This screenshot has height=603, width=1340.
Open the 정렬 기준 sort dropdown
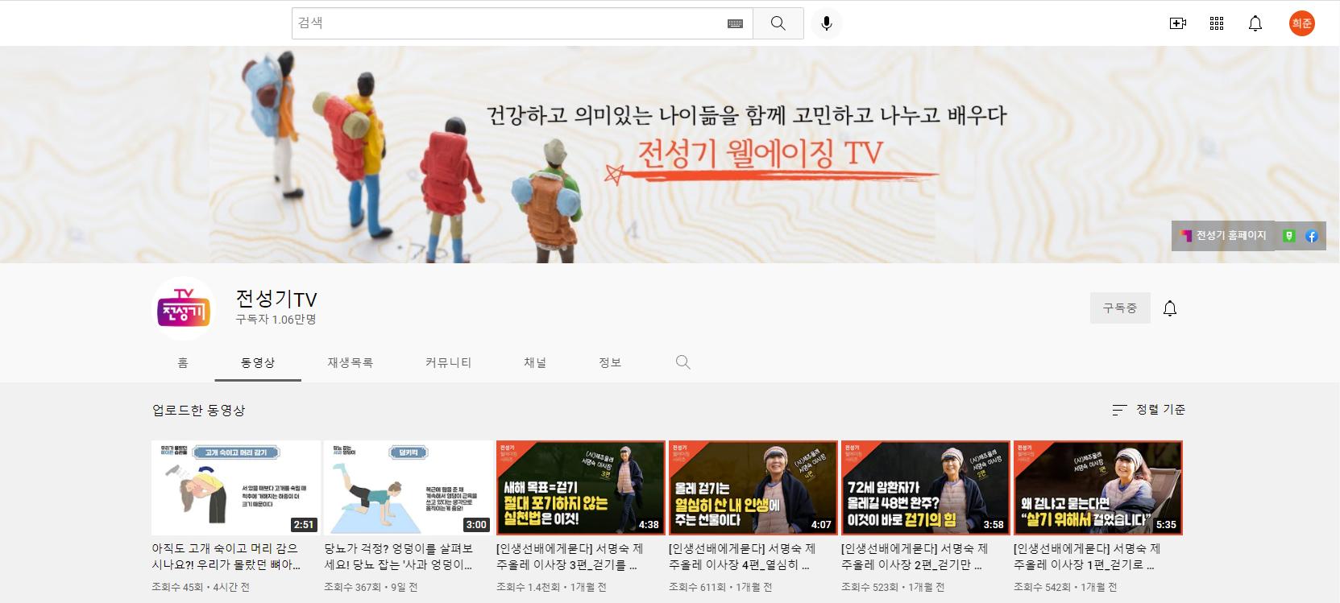pos(1148,410)
